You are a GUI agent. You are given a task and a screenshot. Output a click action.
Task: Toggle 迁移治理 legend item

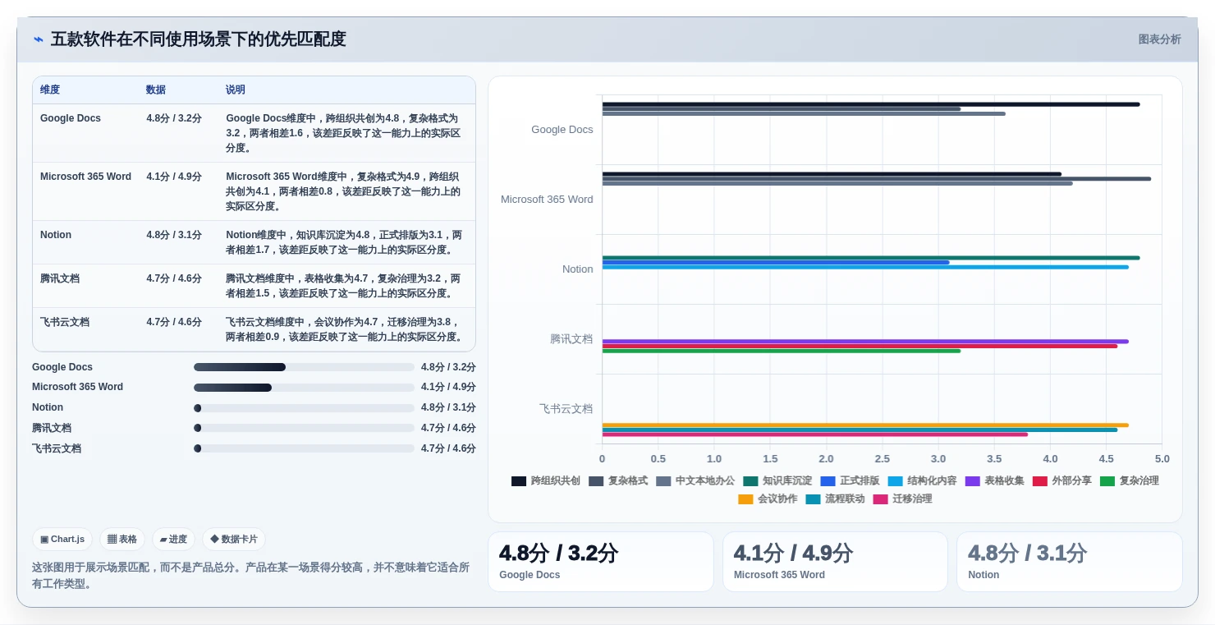tap(902, 499)
